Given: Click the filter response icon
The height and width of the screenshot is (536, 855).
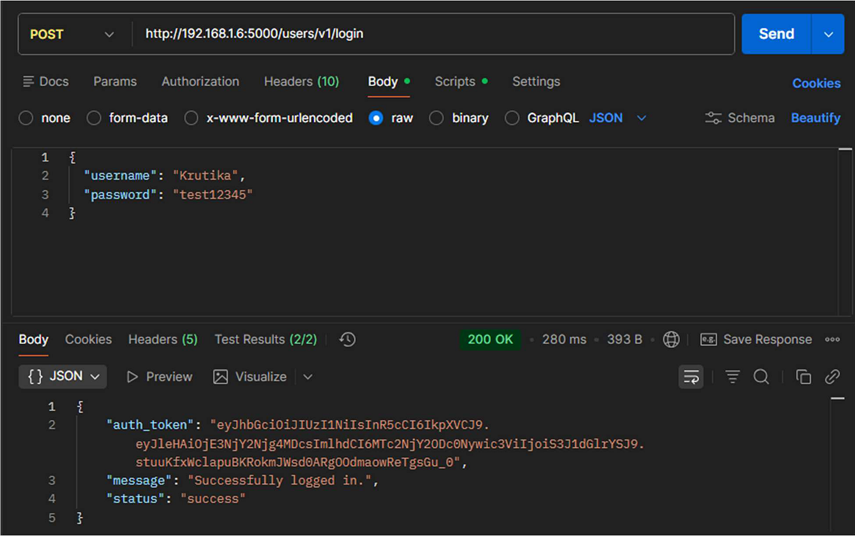Looking at the screenshot, I should pos(732,377).
